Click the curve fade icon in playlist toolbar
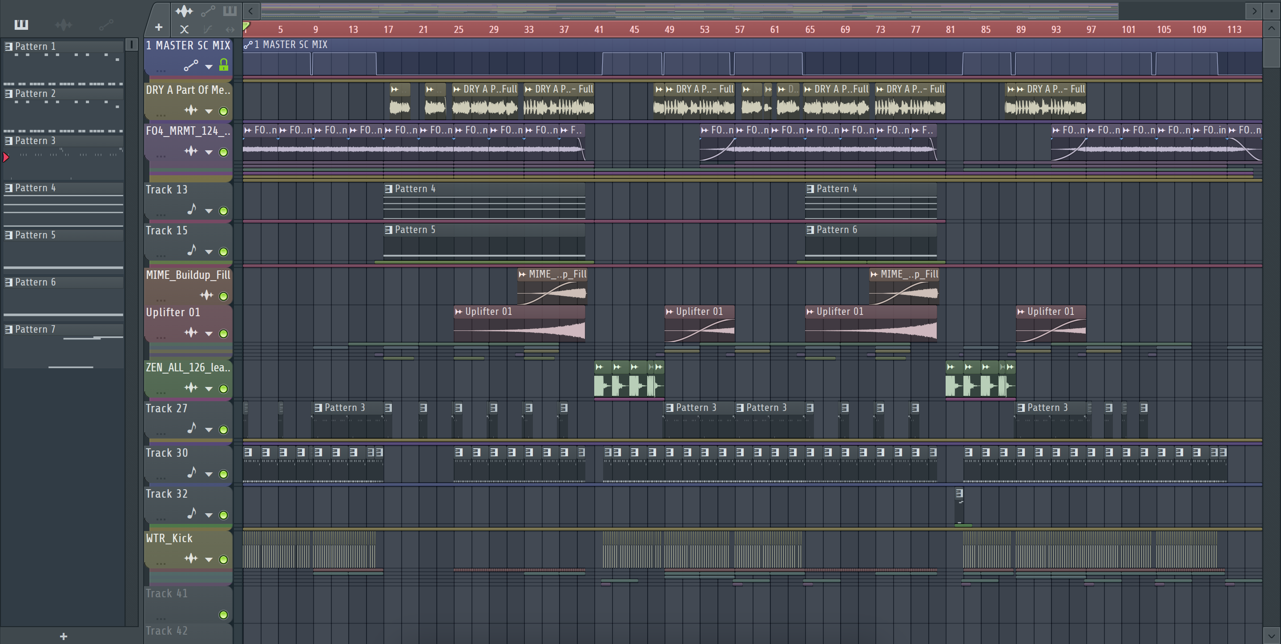 pos(207,29)
